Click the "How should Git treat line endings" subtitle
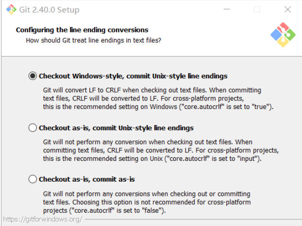 click(x=93, y=41)
